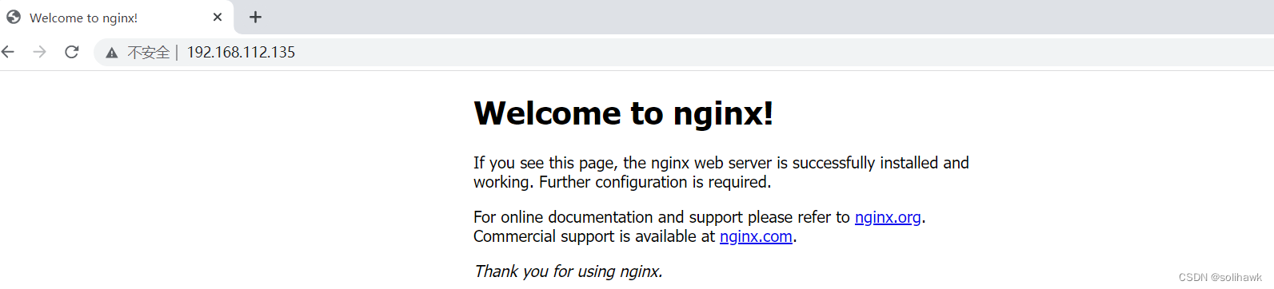Viewport: 1274px width, 289px height.
Task: Open the nginx.com link
Action: coord(756,236)
